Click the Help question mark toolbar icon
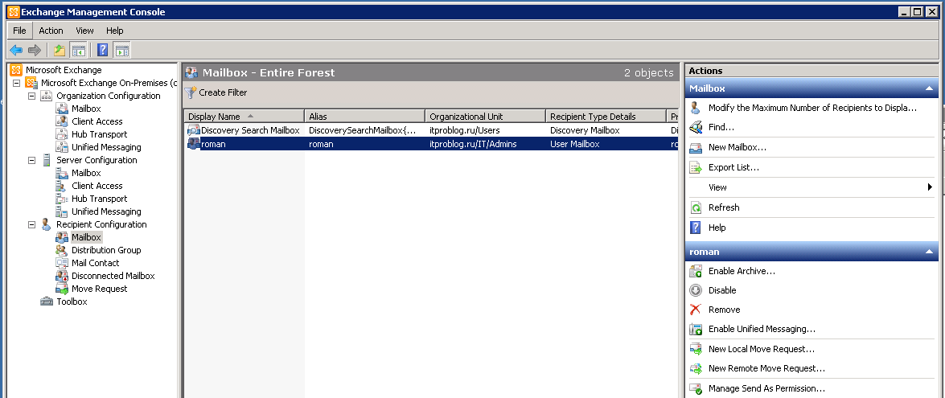The width and height of the screenshot is (945, 398). [102, 51]
